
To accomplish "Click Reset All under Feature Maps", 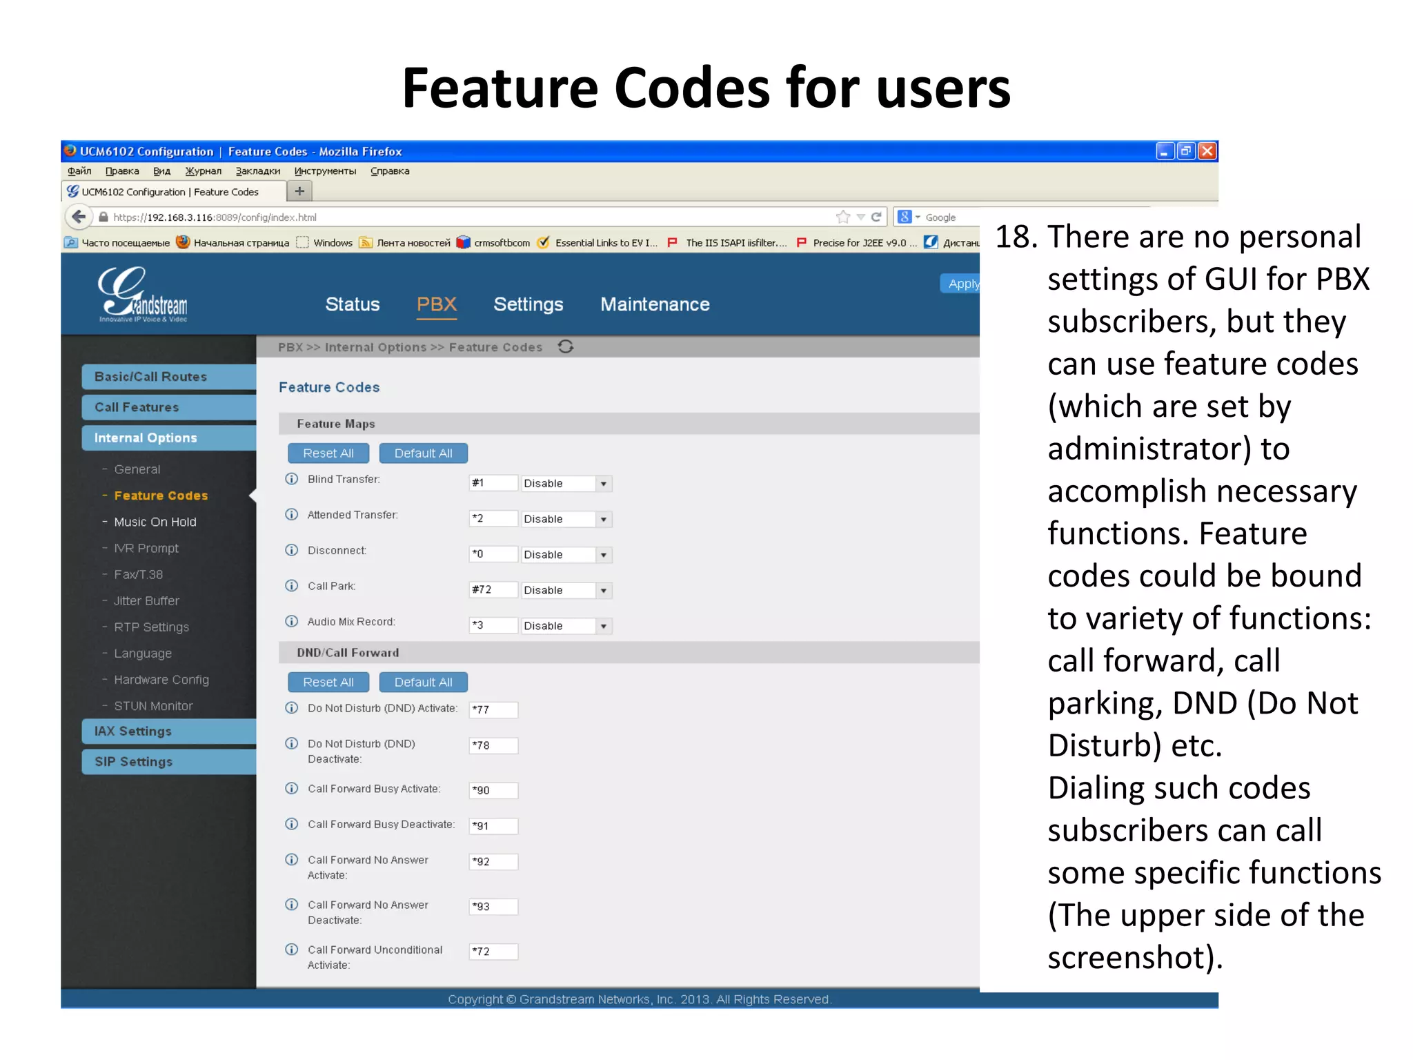I will coord(328,453).
